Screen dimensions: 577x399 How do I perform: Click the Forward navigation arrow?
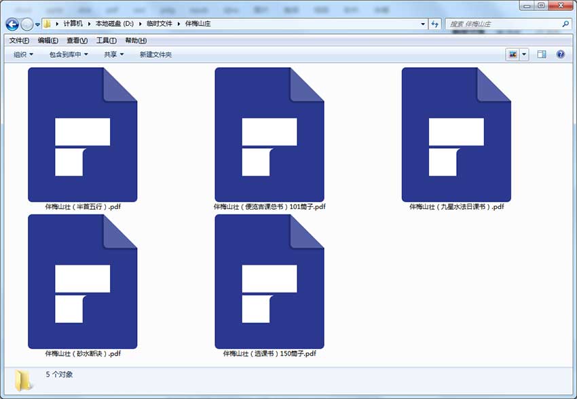[27, 24]
